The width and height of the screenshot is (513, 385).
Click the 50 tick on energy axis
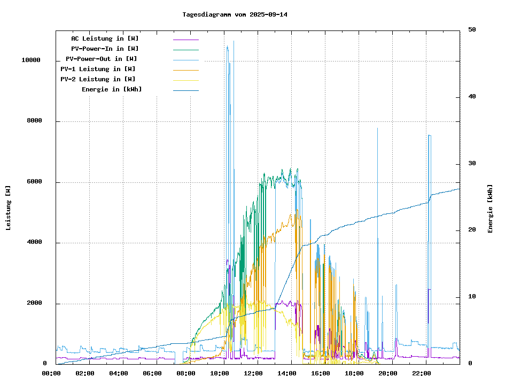pyautogui.click(x=472, y=30)
